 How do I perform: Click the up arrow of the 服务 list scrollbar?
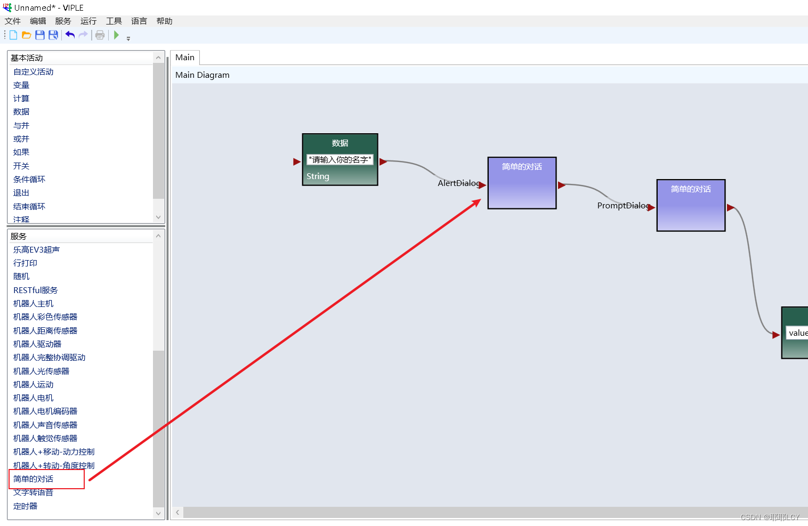(x=158, y=236)
